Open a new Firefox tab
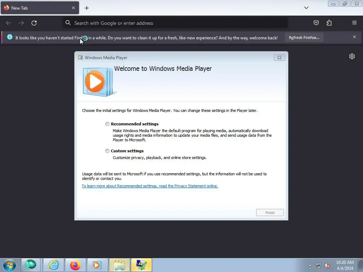This screenshot has height=272, width=363. pos(86,8)
